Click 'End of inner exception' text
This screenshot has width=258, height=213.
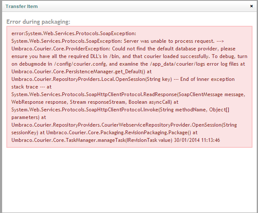pyautogui.click(x=208, y=79)
